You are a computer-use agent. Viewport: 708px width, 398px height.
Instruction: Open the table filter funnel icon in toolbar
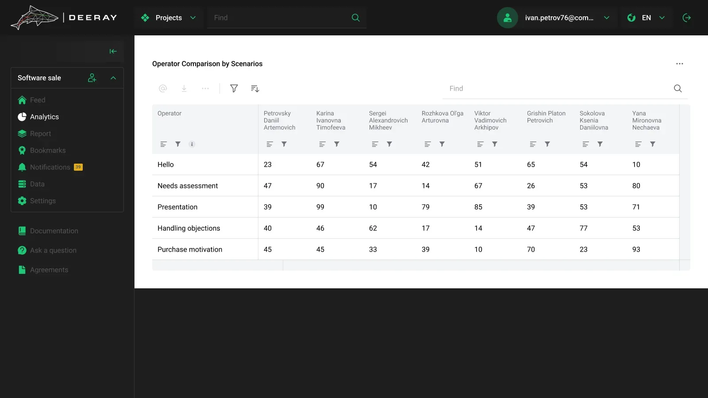click(234, 88)
